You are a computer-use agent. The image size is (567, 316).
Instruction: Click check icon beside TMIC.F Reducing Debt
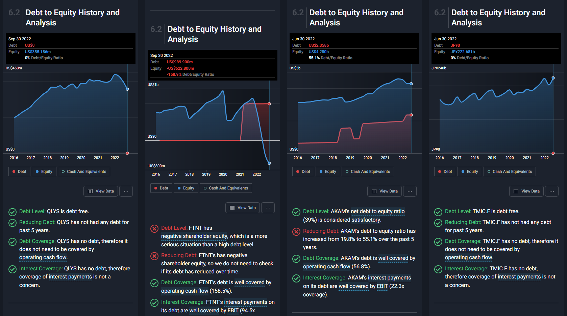coord(438,223)
